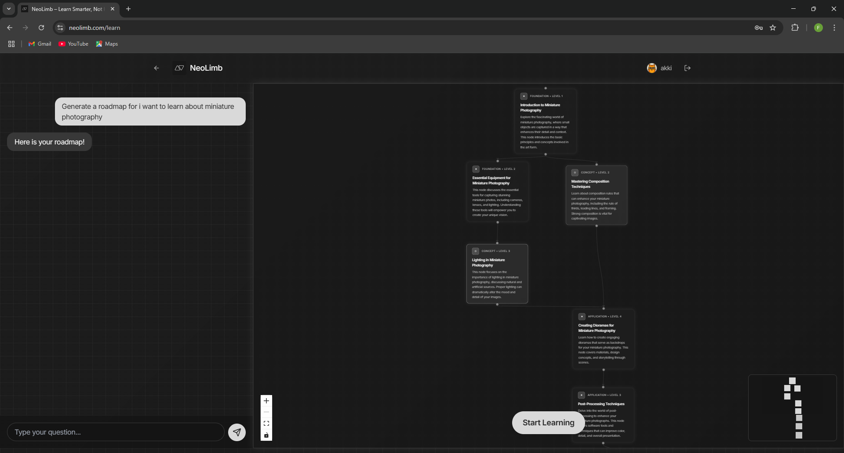Zoom out using the minus control
Screen dimensions: 844x453
(266, 412)
